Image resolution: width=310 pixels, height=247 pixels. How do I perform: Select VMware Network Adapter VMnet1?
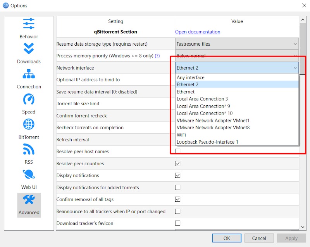[x=237, y=120]
